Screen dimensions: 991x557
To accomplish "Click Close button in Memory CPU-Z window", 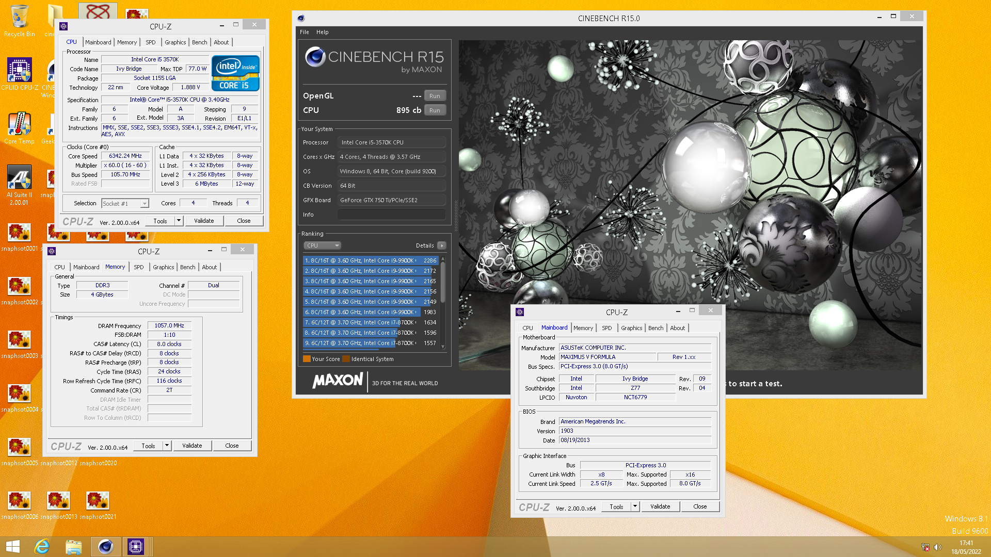I will (232, 446).
